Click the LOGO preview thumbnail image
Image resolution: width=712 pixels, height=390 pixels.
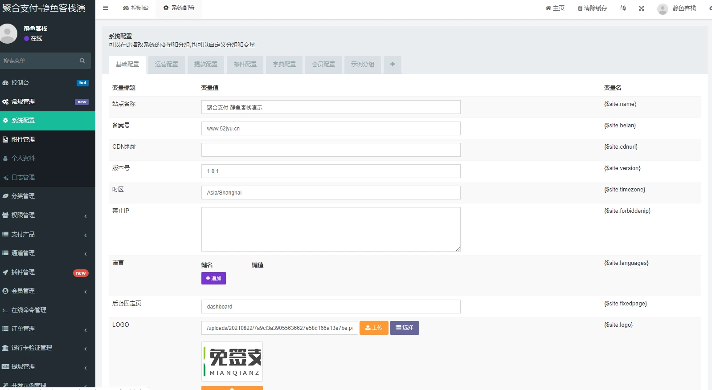[232, 362]
